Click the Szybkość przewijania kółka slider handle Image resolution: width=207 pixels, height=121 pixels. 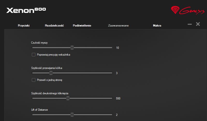coord(51,73)
